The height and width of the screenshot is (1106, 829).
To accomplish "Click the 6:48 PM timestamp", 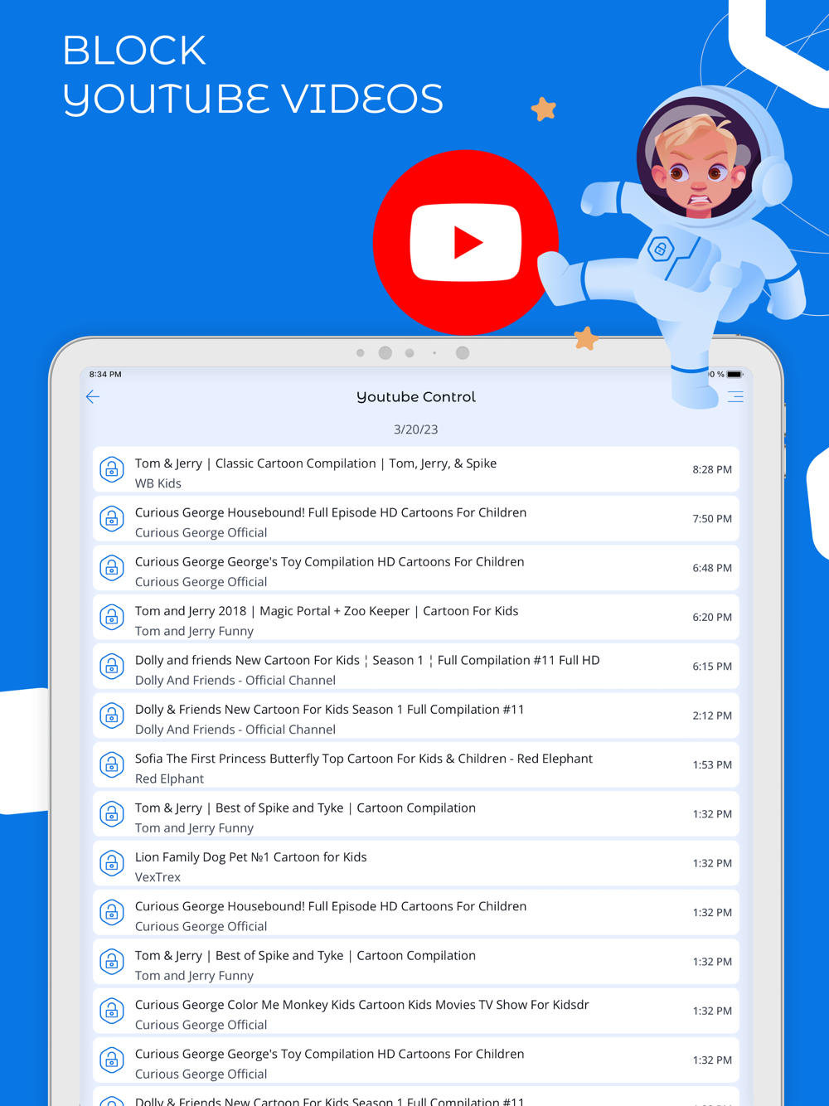I will click(x=712, y=568).
